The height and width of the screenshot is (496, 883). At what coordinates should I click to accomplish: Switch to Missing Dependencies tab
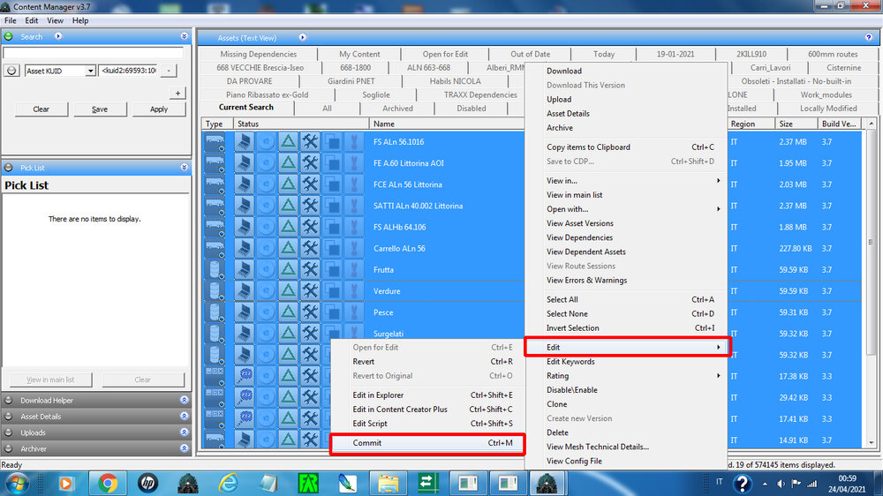(259, 54)
